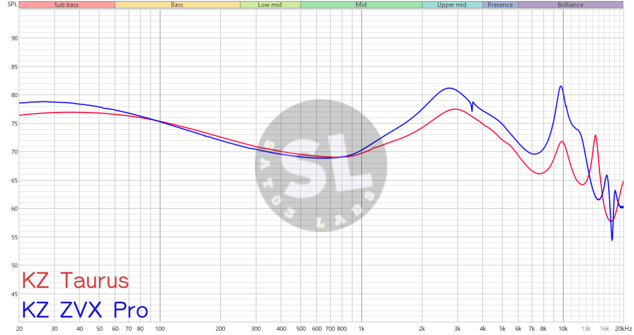The height and width of the screenshot is (335, 634).
Task: Click the 80 dB SPL axis value
Action: click(x=14, y=95)
